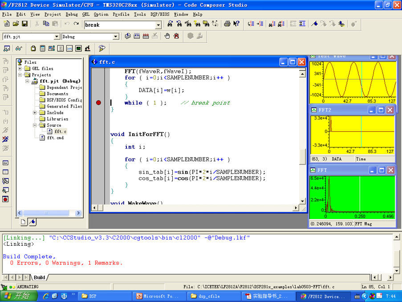Switch to dsp_cfile taskbar button

click(x=214, y=296)
